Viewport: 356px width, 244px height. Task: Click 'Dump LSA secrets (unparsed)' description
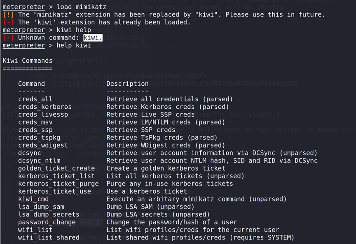(158, 215)
